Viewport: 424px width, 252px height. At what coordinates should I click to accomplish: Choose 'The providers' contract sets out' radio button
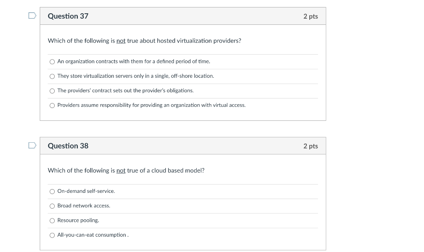click(x=52, y=91)
